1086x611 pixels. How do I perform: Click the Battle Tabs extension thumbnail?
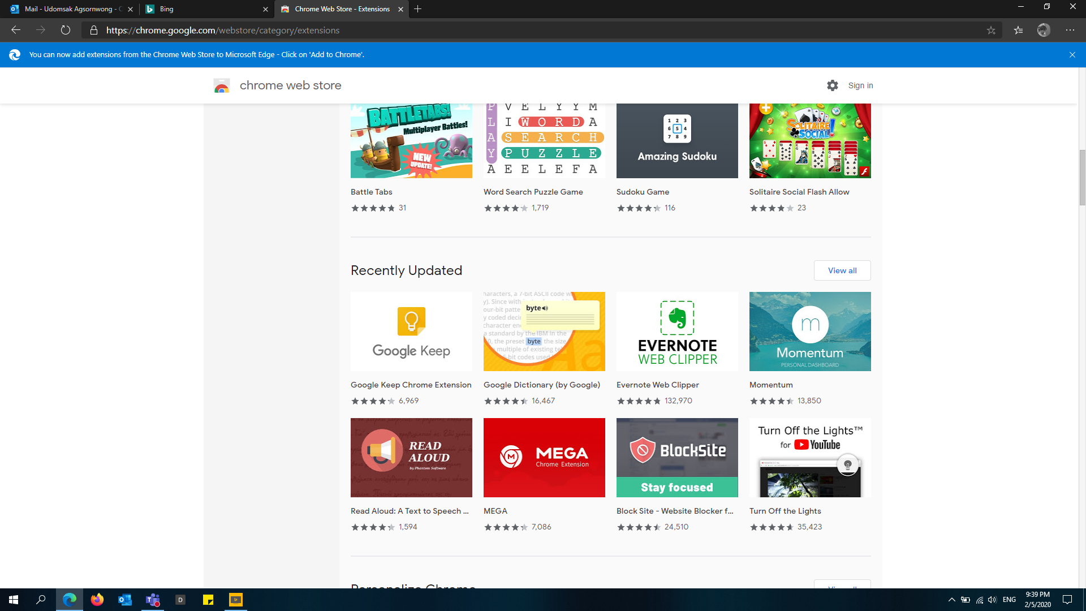pos(411,141)
